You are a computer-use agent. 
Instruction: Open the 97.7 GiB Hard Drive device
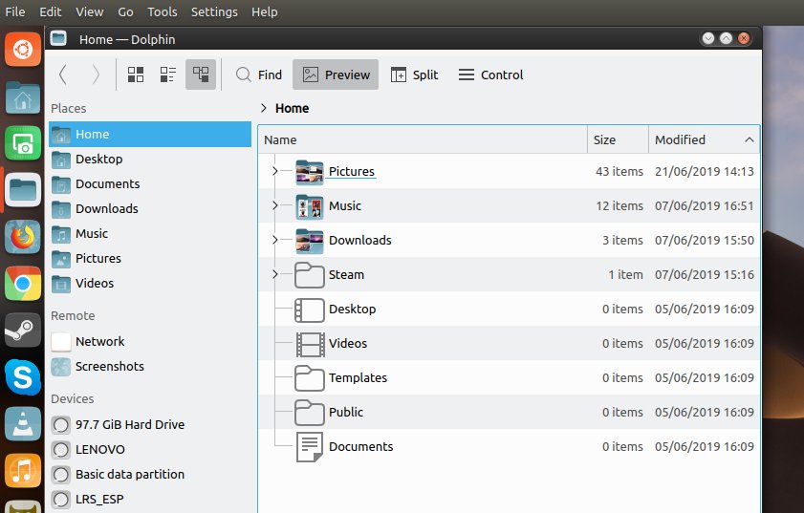(129, 424)
